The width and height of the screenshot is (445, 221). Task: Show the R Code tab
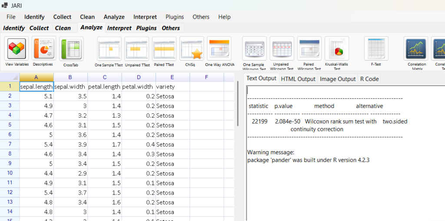pos(369,79)
